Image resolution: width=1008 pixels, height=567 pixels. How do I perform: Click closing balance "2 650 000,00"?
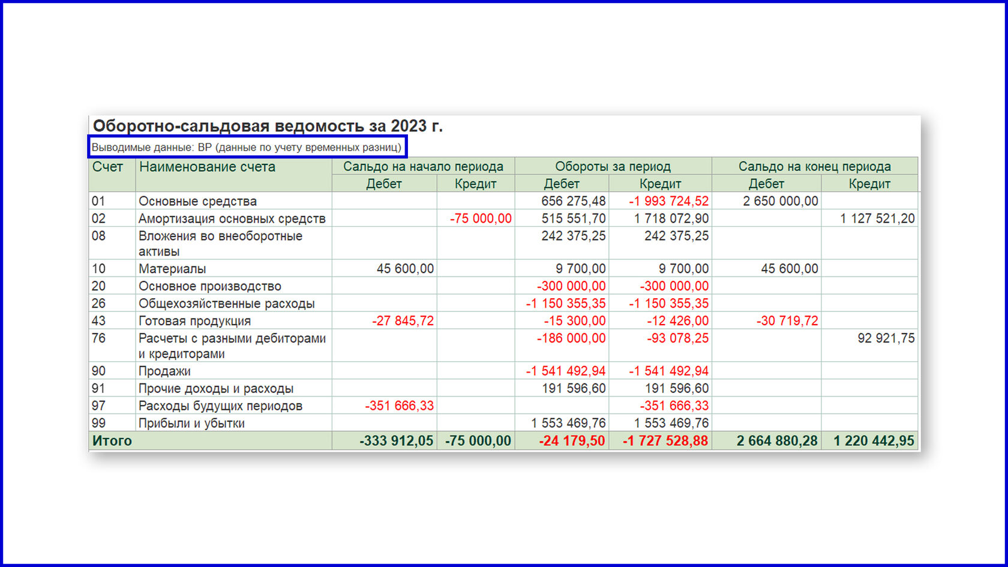point(780,201)
